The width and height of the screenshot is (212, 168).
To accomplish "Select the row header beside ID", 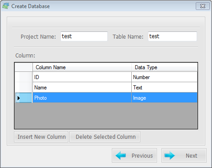I will 23,77.
